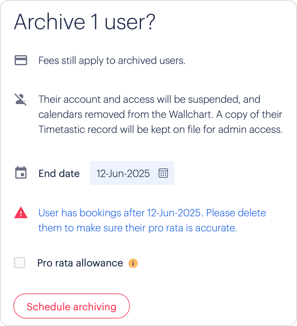Click the Pro rata allowance label
Image resolution: width=297 pixels, height=326 pixels.
pos(80,263)
